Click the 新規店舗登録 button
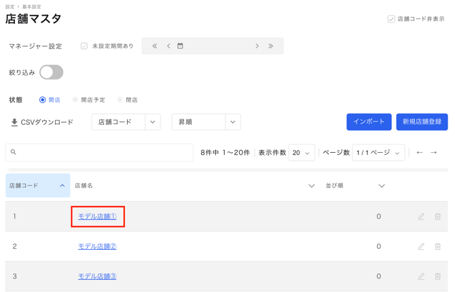 [x=422, y=122]
